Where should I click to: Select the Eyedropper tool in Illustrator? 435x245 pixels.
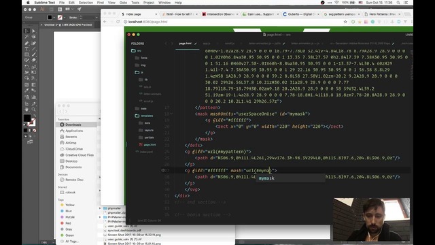27,91
